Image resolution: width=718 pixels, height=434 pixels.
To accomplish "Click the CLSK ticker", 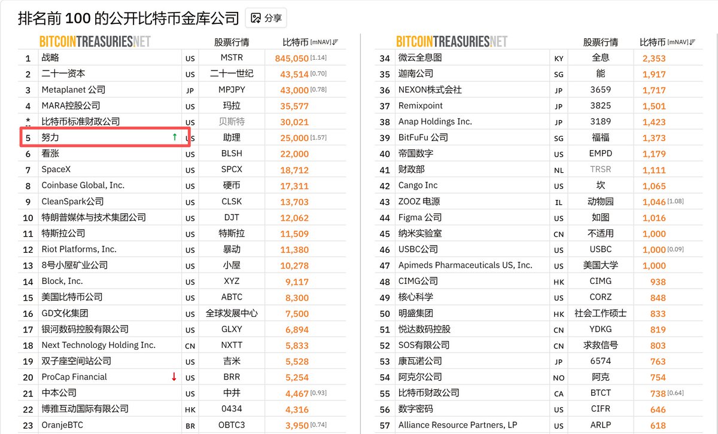I will point(232,201).
